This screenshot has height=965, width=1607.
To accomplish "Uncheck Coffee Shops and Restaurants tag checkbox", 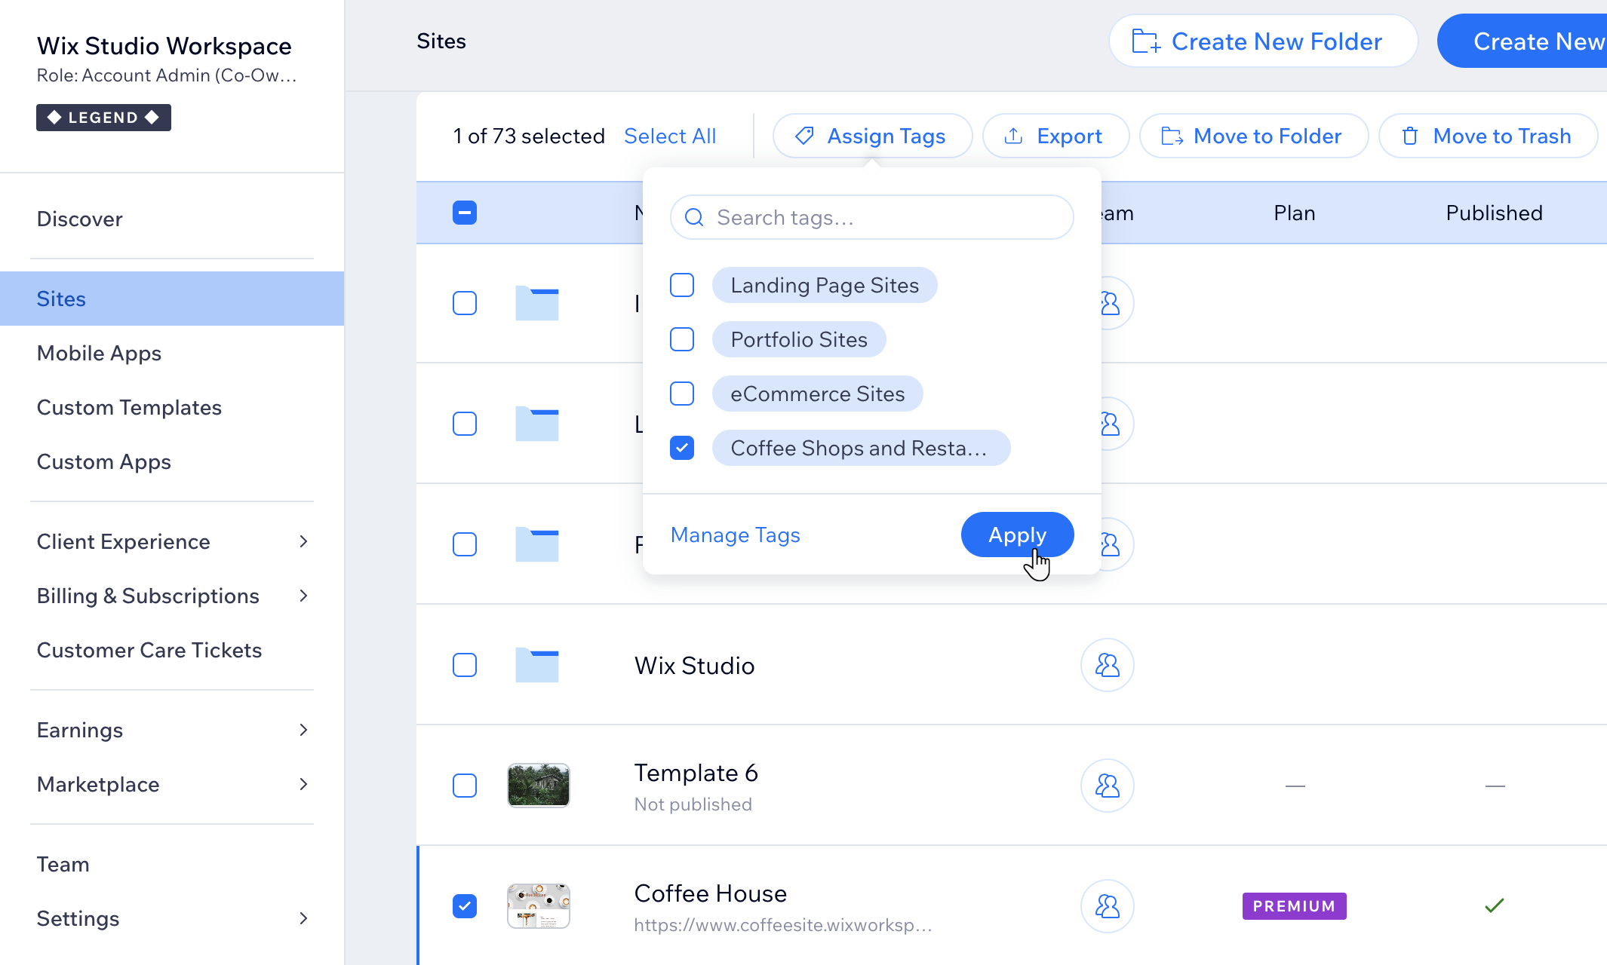I will point(682,448).
